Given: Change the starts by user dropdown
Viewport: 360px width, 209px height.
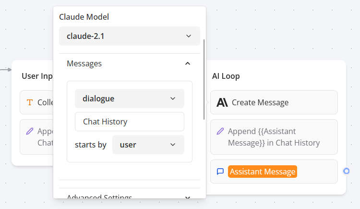Looking at the screenshot, I should [148, 145].
